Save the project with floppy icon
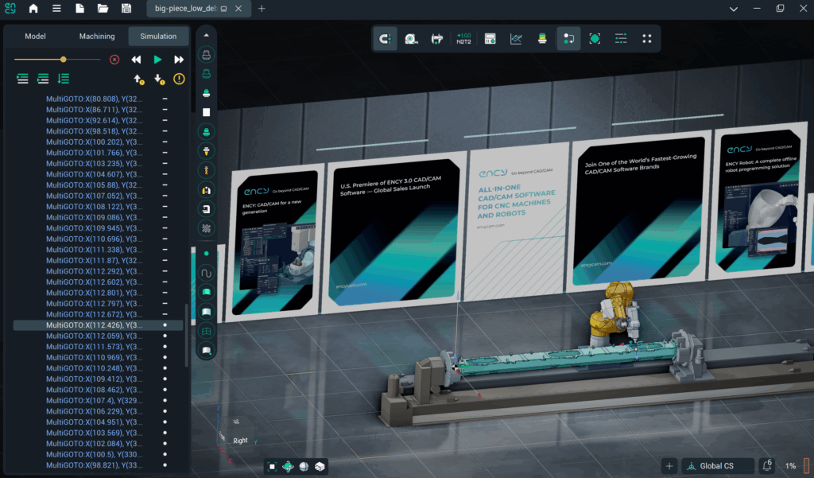Viewport: 814px width, 478px height. [126, 8]
